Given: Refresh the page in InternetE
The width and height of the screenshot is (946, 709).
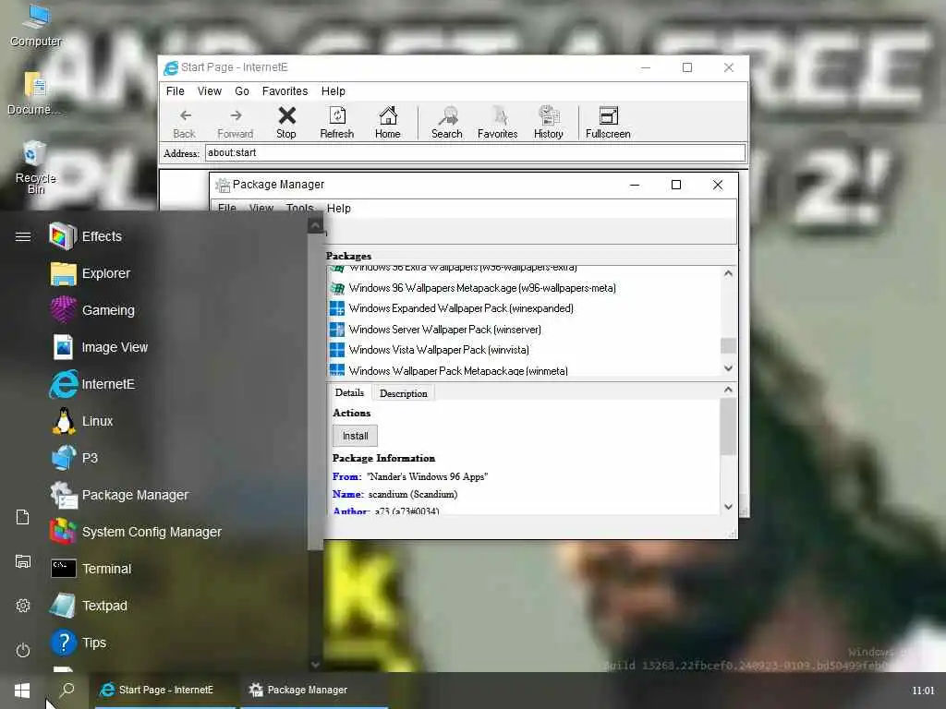Looking at the screenshot, I should pyautogui.click(x=336, y=123).
